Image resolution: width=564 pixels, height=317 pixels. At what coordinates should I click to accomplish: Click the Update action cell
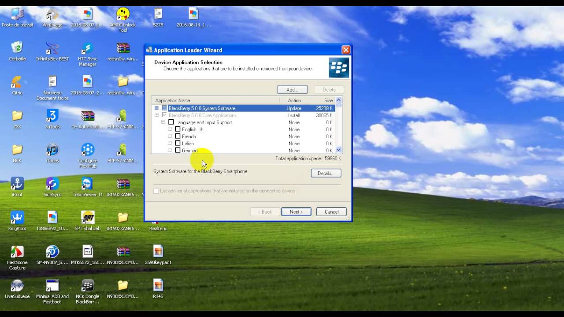click(294, 108)
